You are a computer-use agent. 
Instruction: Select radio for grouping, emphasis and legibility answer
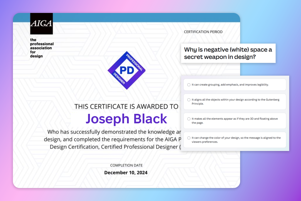pyautogui.click(x=189, y=85)
